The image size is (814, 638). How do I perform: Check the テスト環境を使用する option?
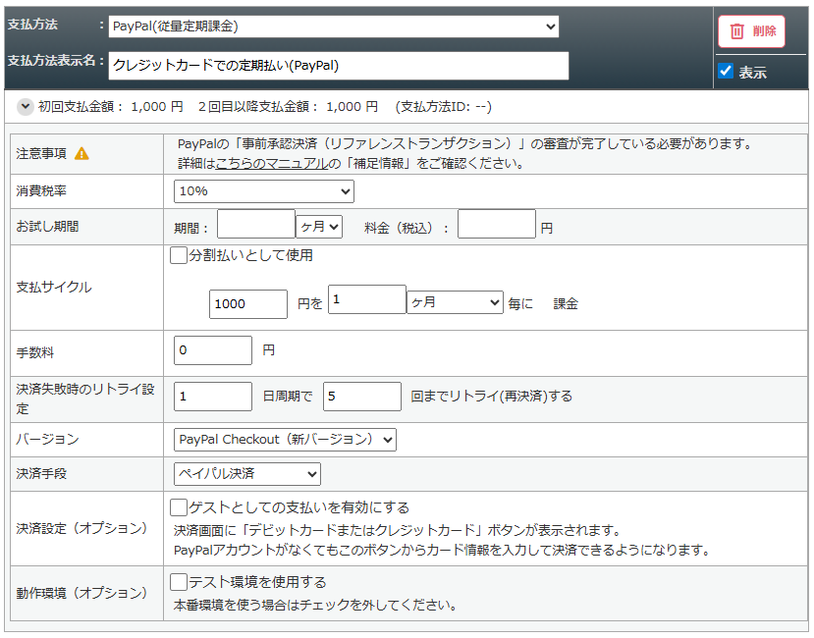tap(178, 582)
